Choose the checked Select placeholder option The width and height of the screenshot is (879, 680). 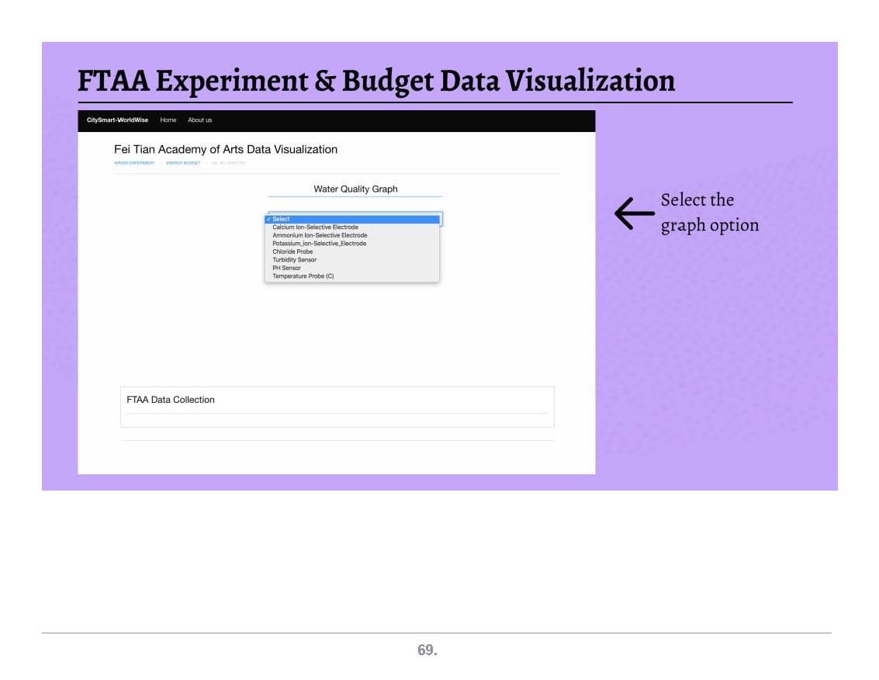[352, 219]
